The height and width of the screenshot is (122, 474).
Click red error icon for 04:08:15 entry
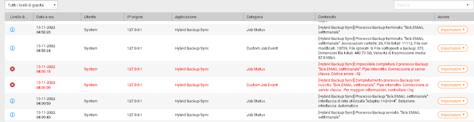point(12,69)
